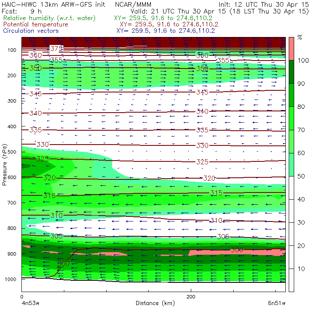
Task: Click the left '345' contour label
Action: (36, 94)
